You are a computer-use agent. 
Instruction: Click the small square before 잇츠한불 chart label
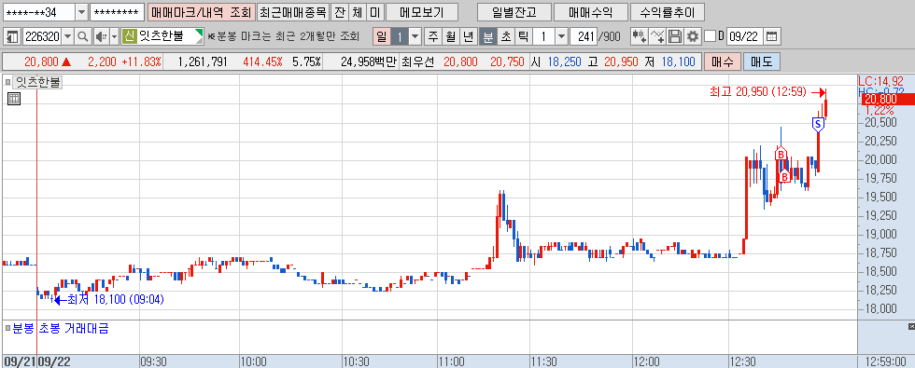tap(7, 82)
